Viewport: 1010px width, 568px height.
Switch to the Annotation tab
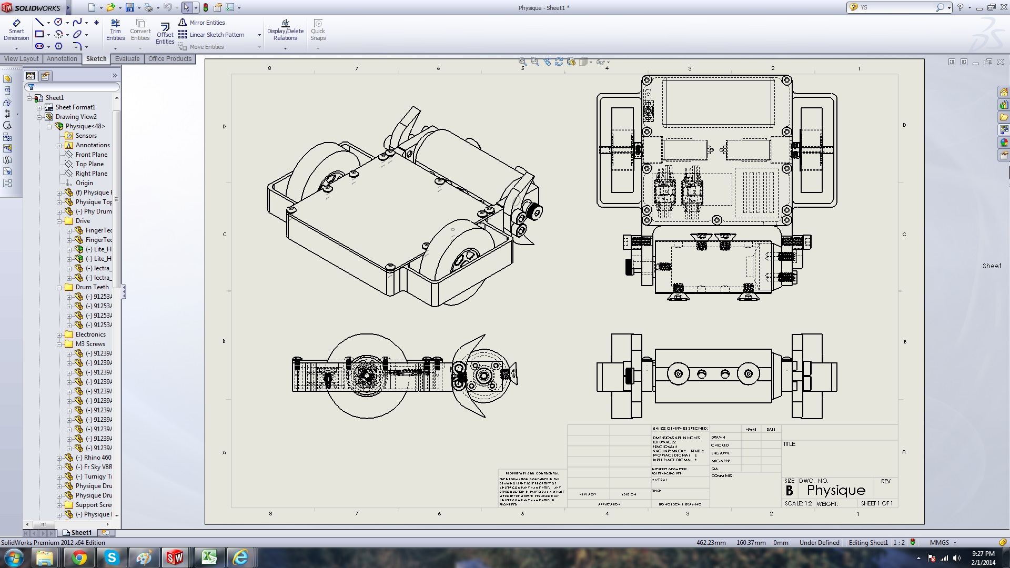tap(62, 59)
